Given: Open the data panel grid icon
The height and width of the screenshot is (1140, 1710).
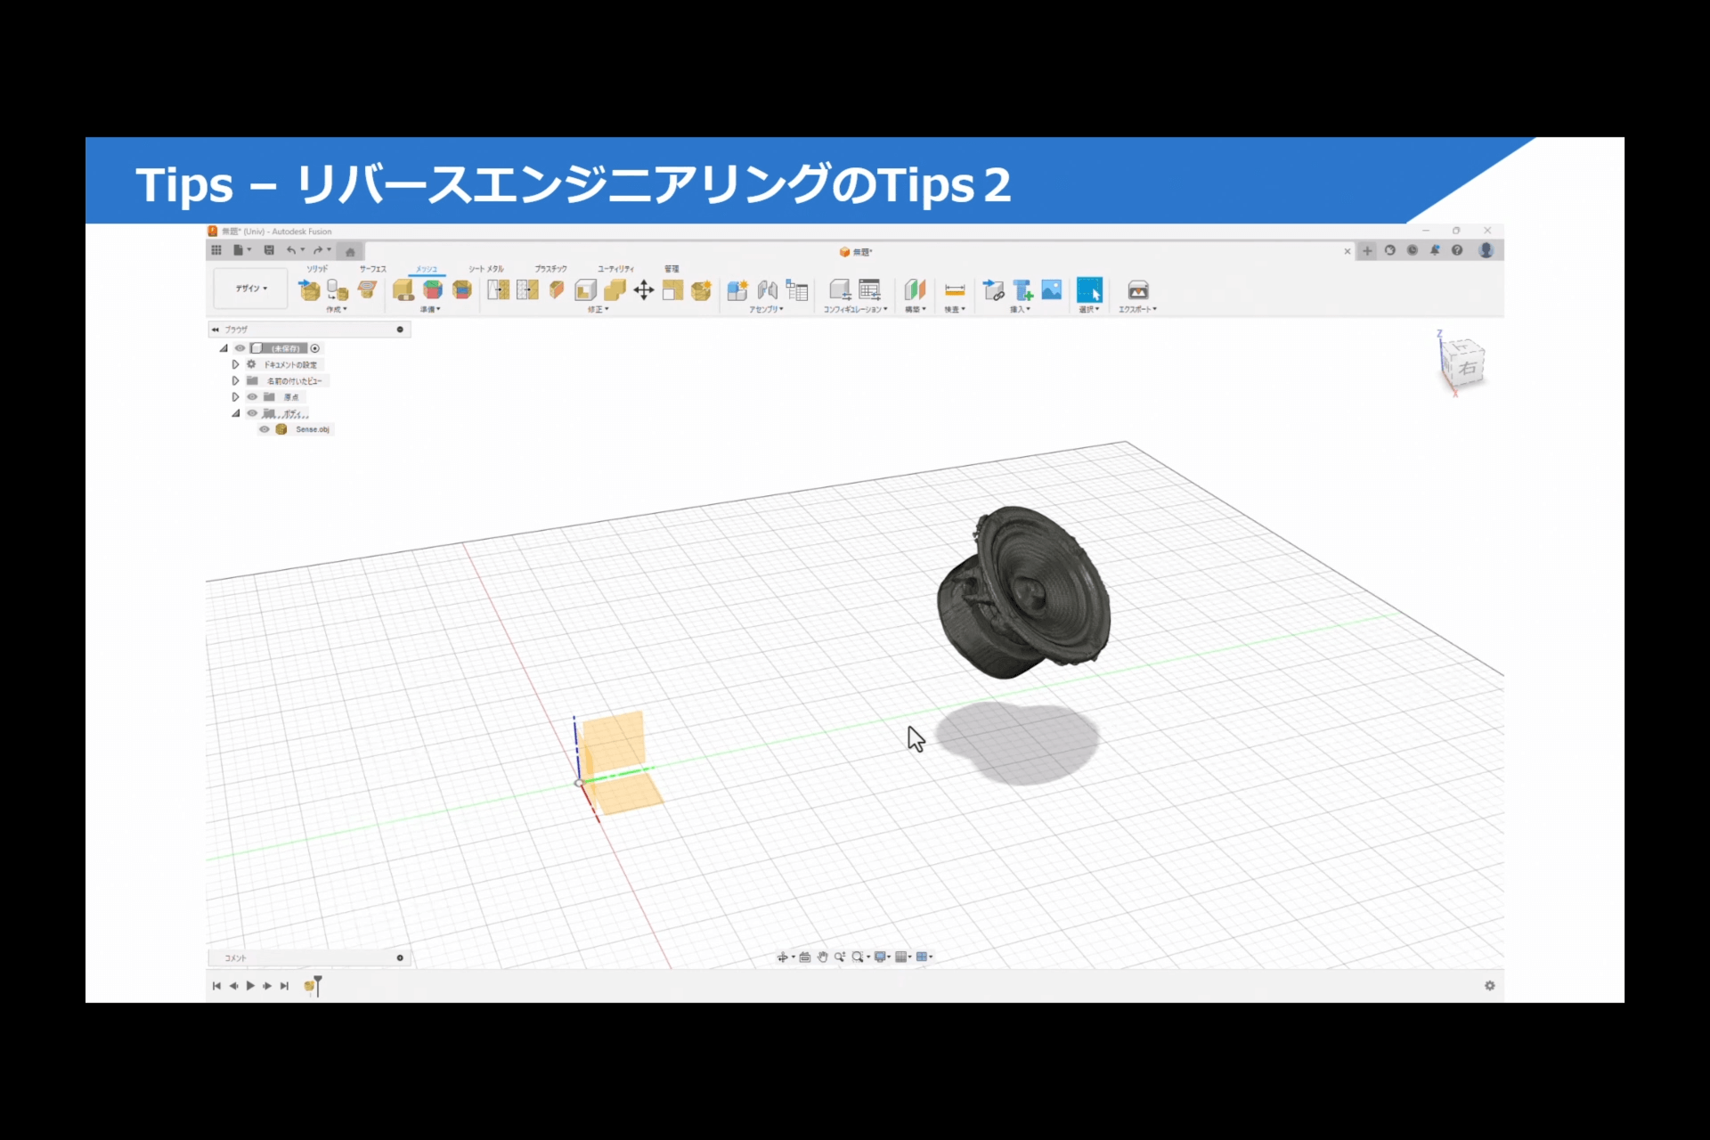Looking at the screenshot, I should click(x=216, y=250).
